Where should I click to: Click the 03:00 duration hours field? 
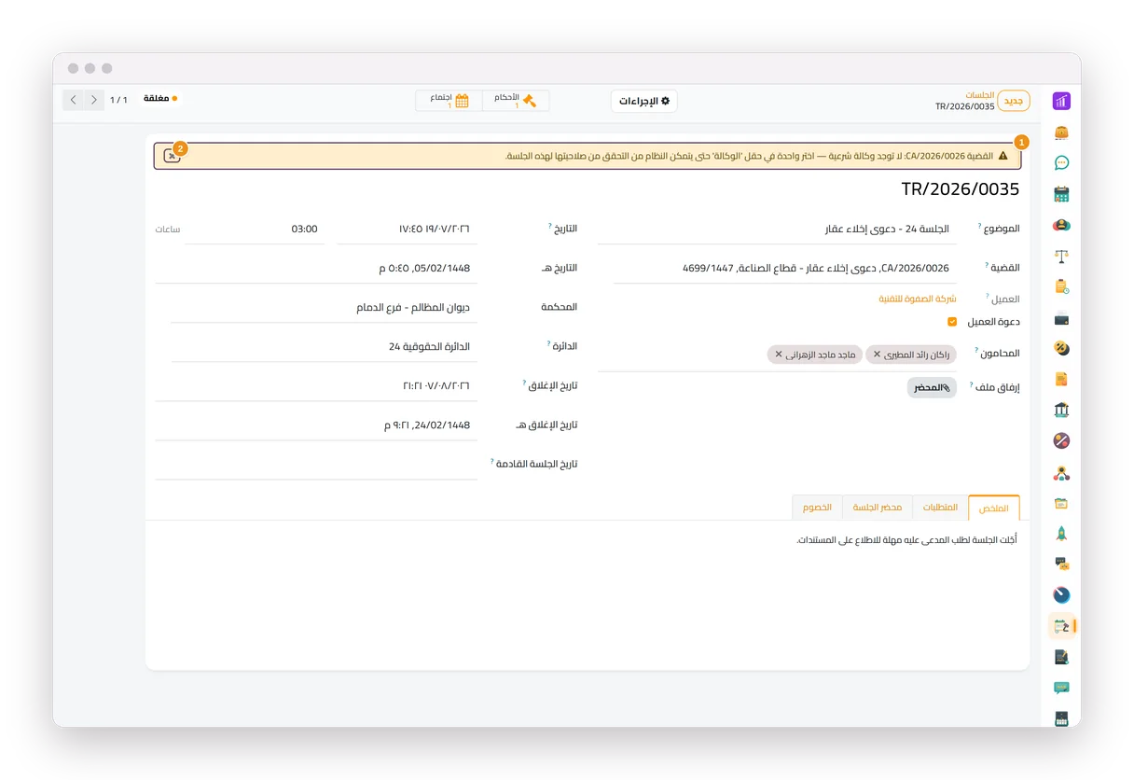pos(255,230)
